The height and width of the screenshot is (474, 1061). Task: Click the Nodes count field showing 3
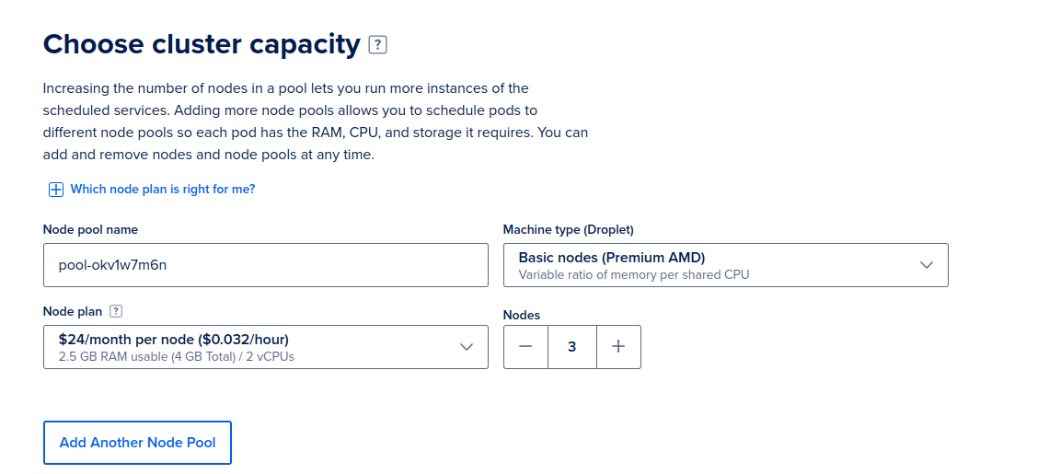coord(572,347)
